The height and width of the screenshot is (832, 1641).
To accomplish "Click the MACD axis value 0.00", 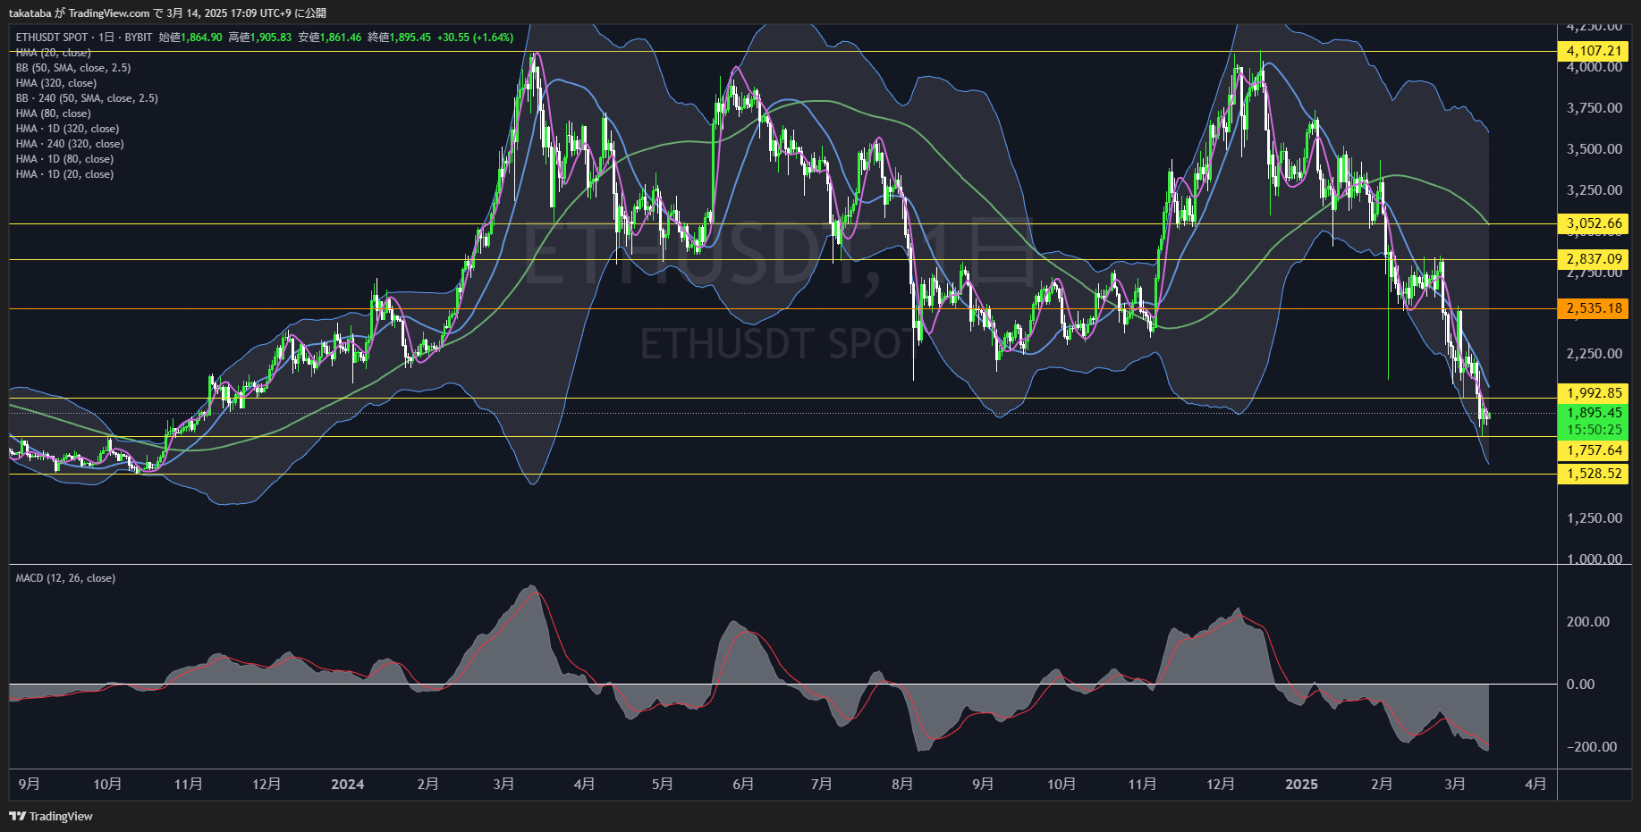I will pos(1580,685).
